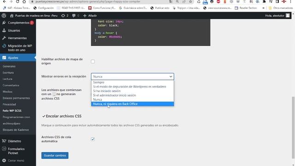295x166 pixels.
Task: Go to Comentarios settings submenu
Action: [x=11, y=85]
